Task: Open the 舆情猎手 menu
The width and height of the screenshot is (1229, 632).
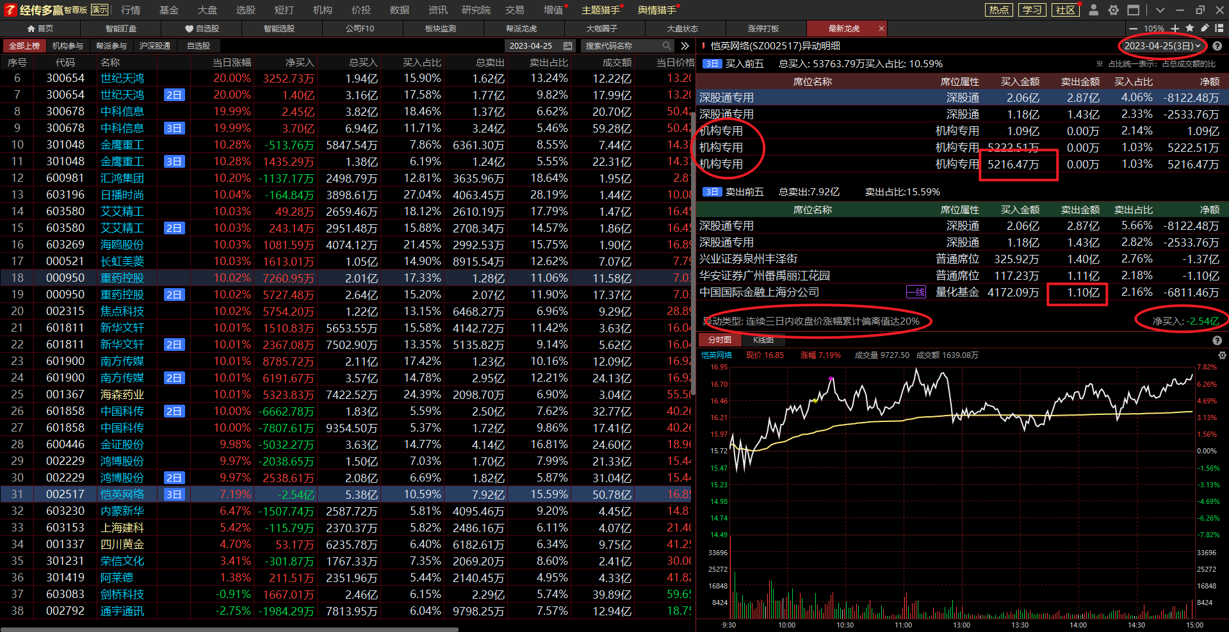Action: point(657,10)
